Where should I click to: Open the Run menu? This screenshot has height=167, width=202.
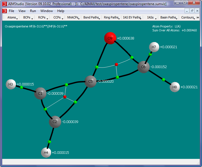(33, 11)
